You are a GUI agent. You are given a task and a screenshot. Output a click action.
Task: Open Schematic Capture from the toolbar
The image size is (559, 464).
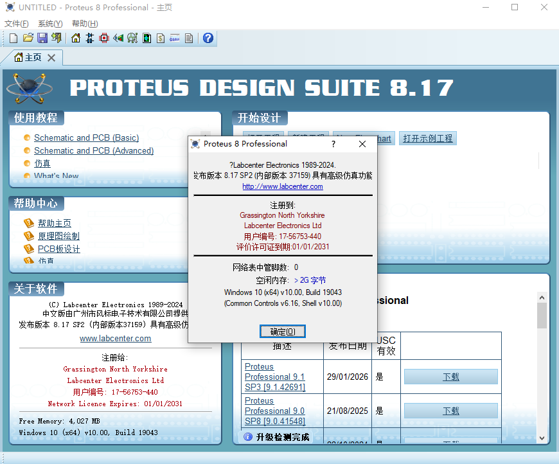coord(90,38)
